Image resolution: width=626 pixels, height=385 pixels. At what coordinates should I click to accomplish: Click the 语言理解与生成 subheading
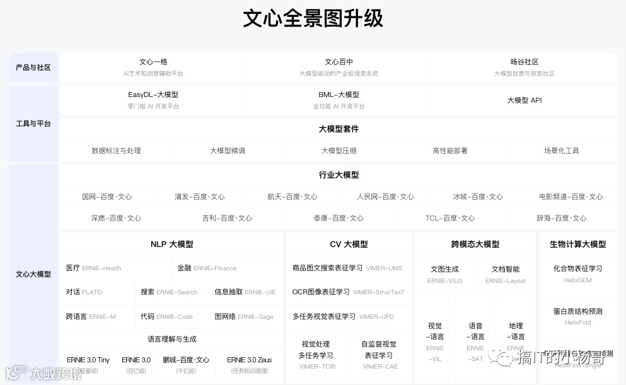(171, 339)
